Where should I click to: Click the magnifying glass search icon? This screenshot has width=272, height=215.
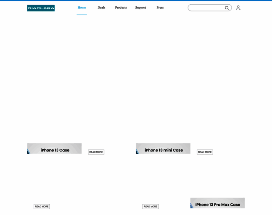tap(227, 8)
